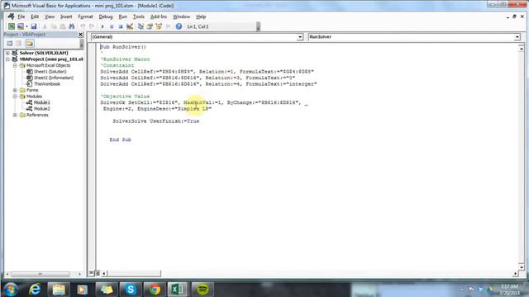The image size is (529, 297).
Task: Click the Break pause icon
Action: point(112,26)
